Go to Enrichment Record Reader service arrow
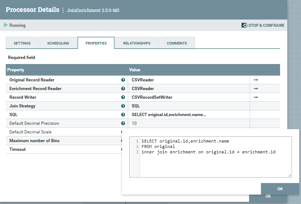Screen dimensions: 301x204 tap(256, 89)
